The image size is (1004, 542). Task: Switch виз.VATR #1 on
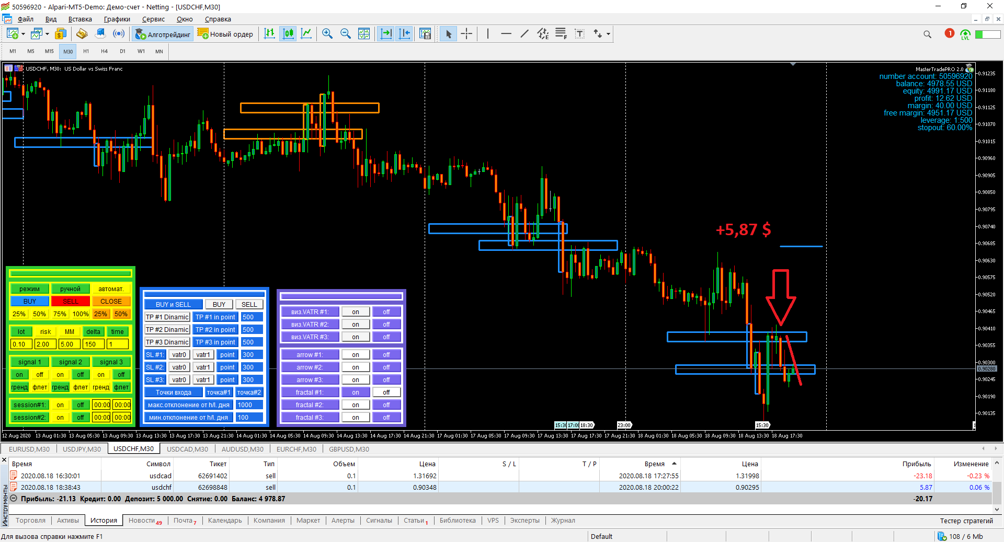tap(356, 312)
